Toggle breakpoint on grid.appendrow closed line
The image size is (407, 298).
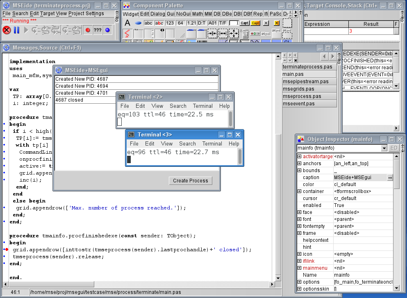coord(7,249)
